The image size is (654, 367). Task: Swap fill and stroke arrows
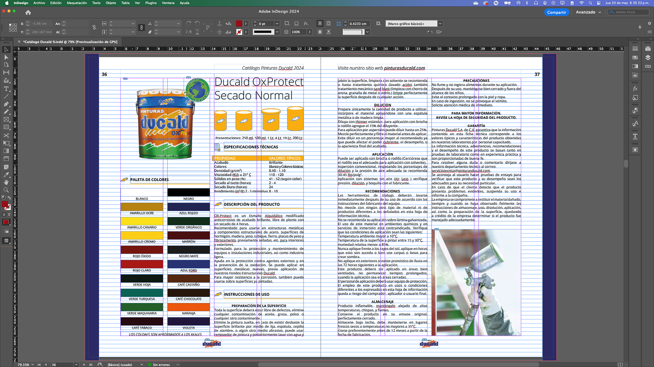pos(9,197)
